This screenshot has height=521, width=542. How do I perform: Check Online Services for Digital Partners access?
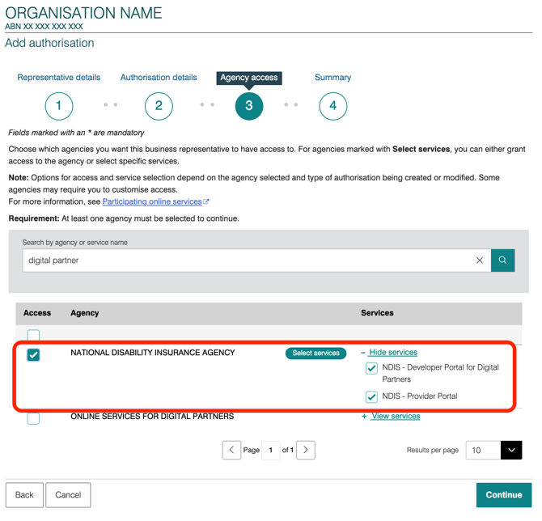pos(33,418)
